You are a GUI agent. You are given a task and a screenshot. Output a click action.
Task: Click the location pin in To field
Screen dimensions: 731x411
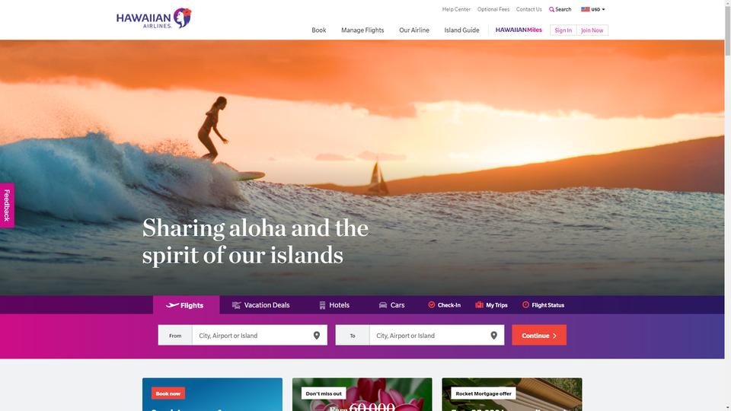click(x=493, y=336)
